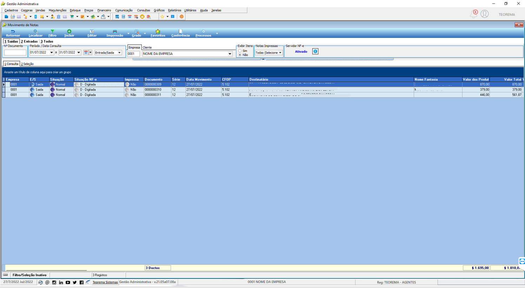The width and height of the screenshot is (525, 288).
Task: Open end date 31/07/2022 dropdown
Action: pyautogui.click(x=79, y=53)
